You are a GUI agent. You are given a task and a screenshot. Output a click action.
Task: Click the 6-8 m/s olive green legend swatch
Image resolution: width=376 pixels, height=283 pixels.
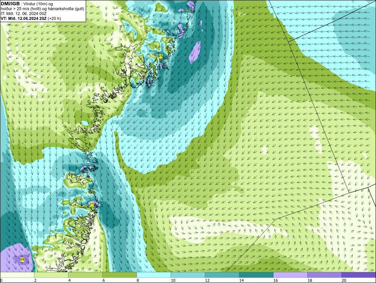point(120,275)
